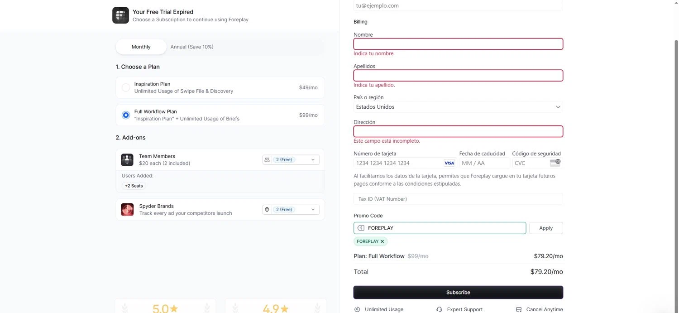Click the "Users Added:" label

[138, 176]
